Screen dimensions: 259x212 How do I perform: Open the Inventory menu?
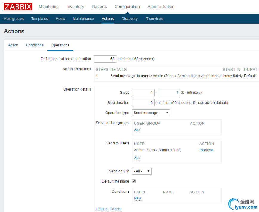(x=75, y=7)
